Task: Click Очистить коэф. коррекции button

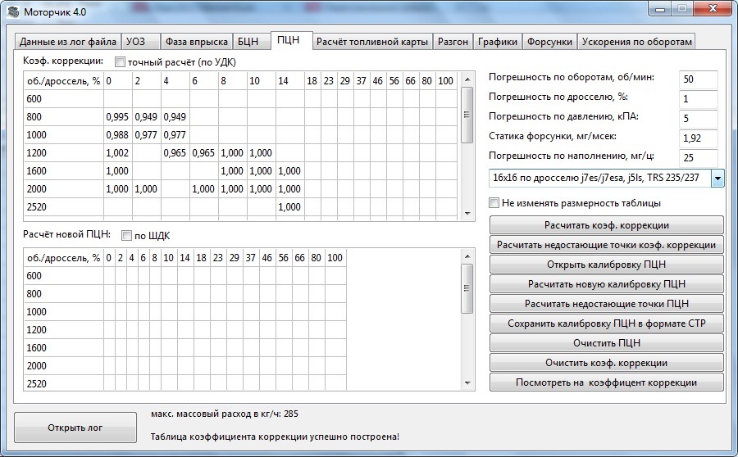Action: tap(607, 363)
